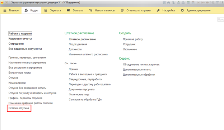Open the Должности link

click(x=75, y=49)
